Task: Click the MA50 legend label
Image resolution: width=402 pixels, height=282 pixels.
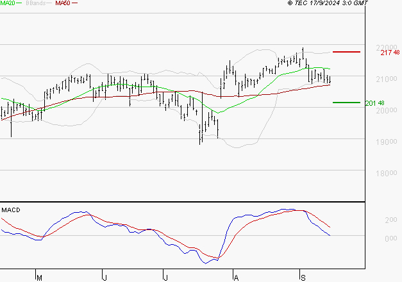Action: coord(63,3)
